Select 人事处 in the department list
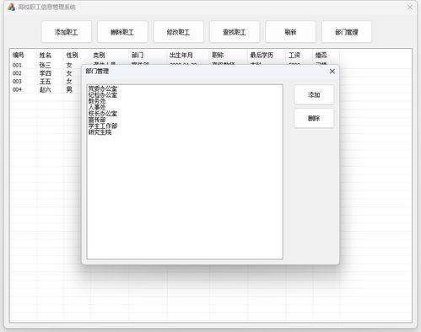 [x=97, y=107]
